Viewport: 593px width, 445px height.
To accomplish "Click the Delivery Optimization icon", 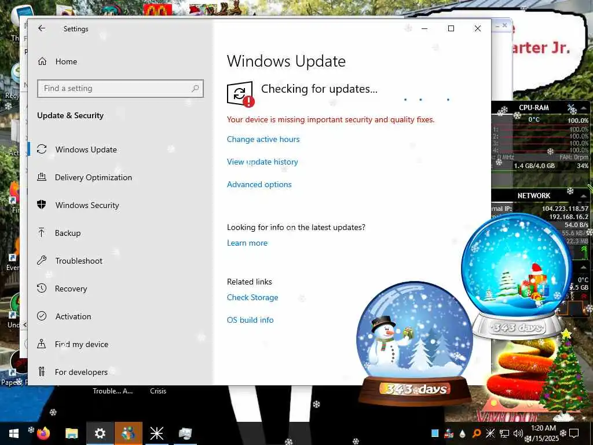I will [42, 177].
